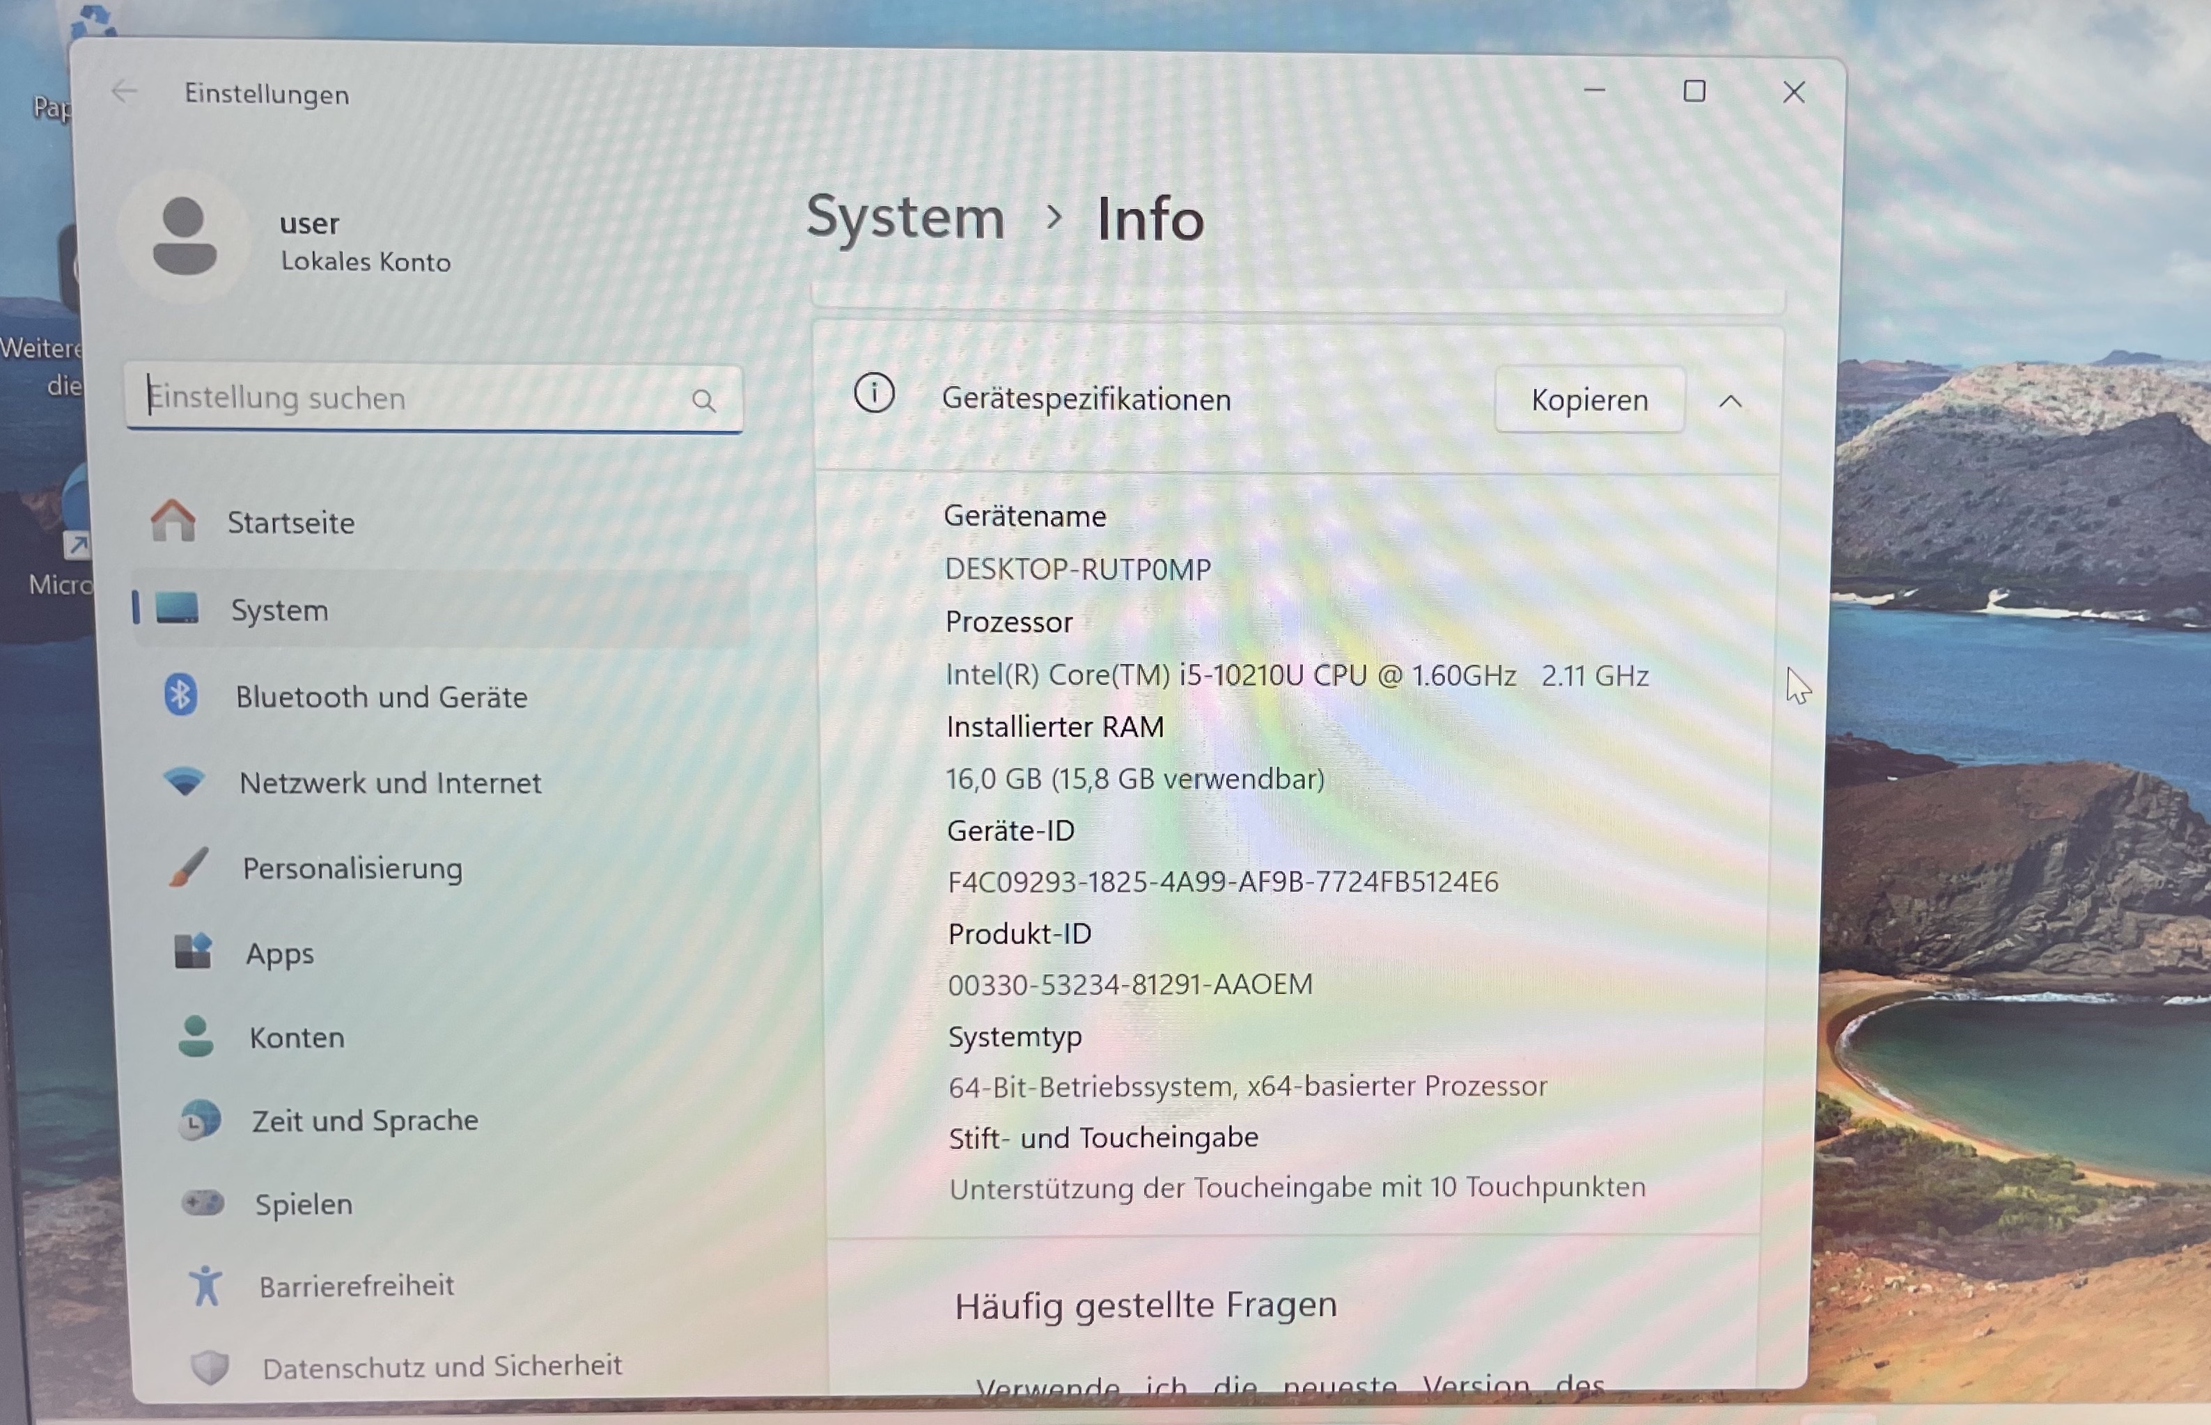2211x1425 pixels.
Task: Click the Kopieren button
Action: [1589, 400]
